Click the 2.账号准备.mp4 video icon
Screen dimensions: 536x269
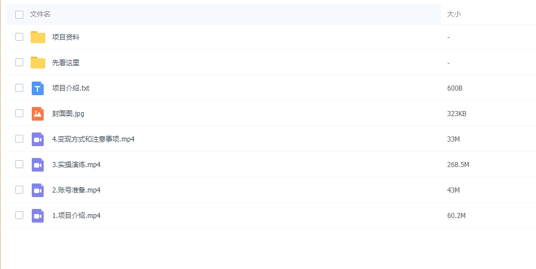tap(38, 190)
